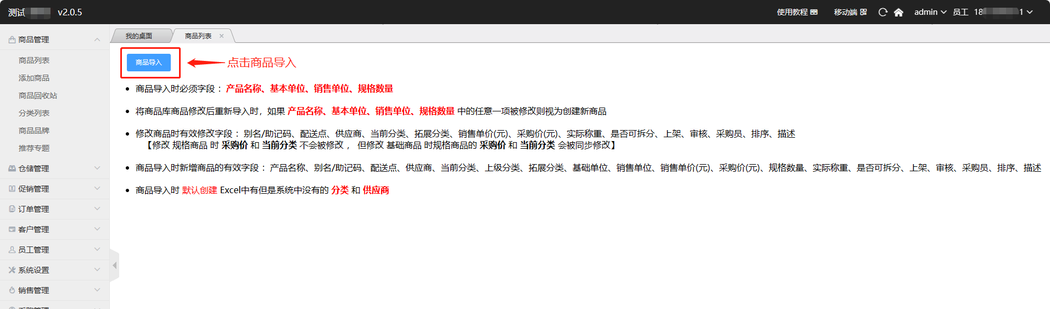Open 商品回收站 page
Image resolution: width=1050 pixels, height=309 pixels.
[38, 95]
